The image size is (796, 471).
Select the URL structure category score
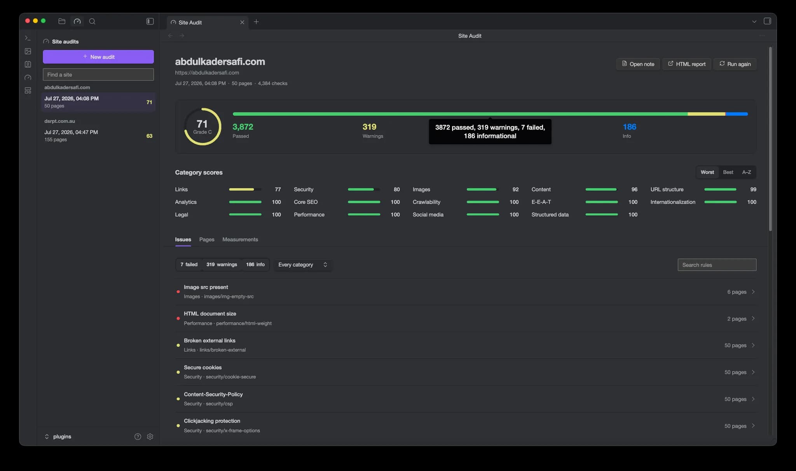pyautogui.click(x=703, y=189)
